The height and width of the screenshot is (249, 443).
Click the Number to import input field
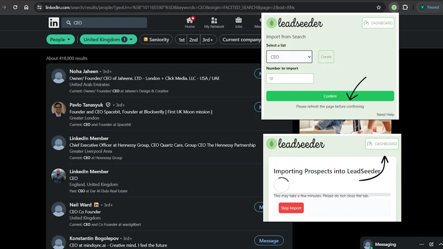(x=290, y=78)
